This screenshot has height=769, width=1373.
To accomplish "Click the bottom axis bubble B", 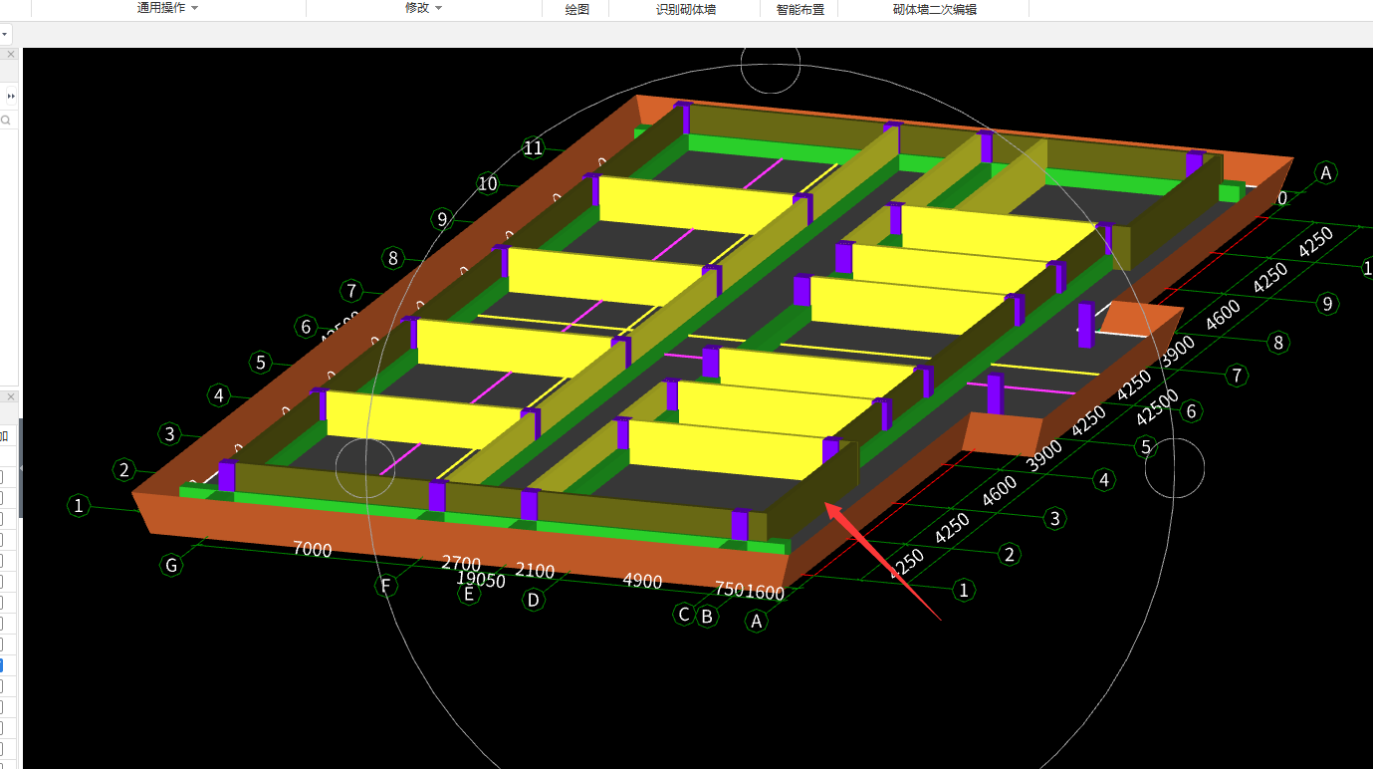I will (707, 616).
